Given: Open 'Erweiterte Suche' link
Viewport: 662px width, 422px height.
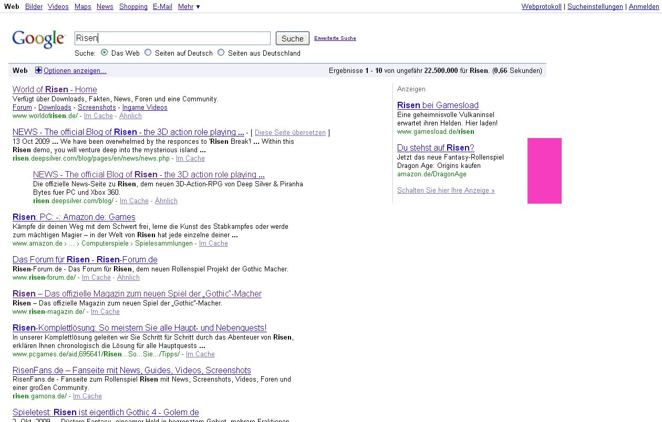Looking at the screenshot, I should tap(335, 38).
